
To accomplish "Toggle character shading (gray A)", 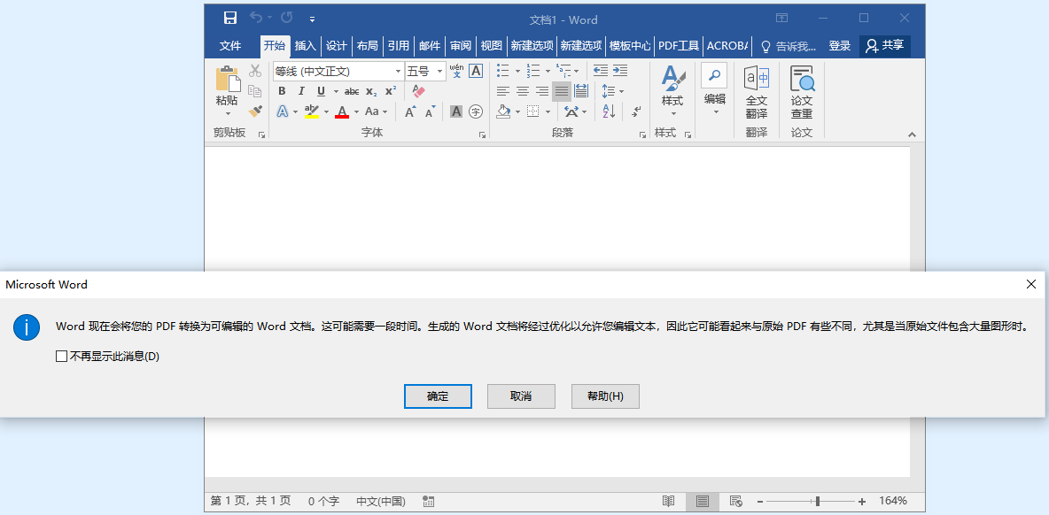I will tap(456, 111).
